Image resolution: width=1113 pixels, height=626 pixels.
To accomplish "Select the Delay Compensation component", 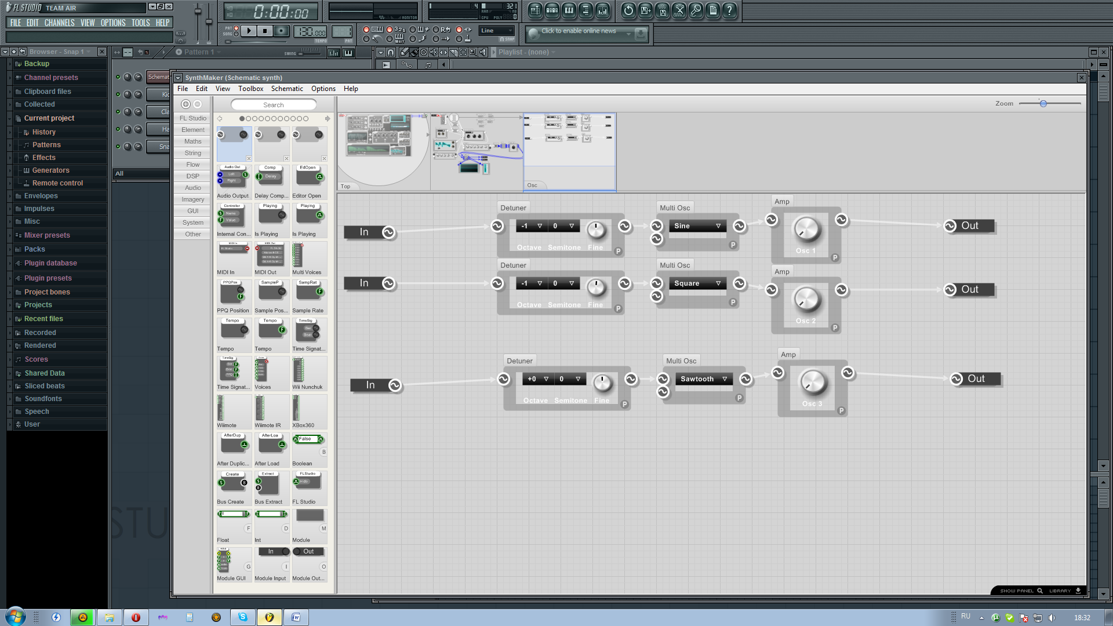I will click(x=271, y=183).
